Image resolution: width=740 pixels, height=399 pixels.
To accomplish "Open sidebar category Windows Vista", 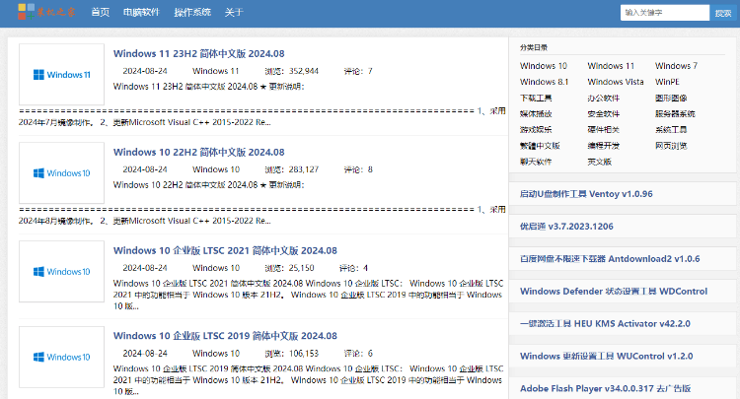I will click(x=616, y=82).
